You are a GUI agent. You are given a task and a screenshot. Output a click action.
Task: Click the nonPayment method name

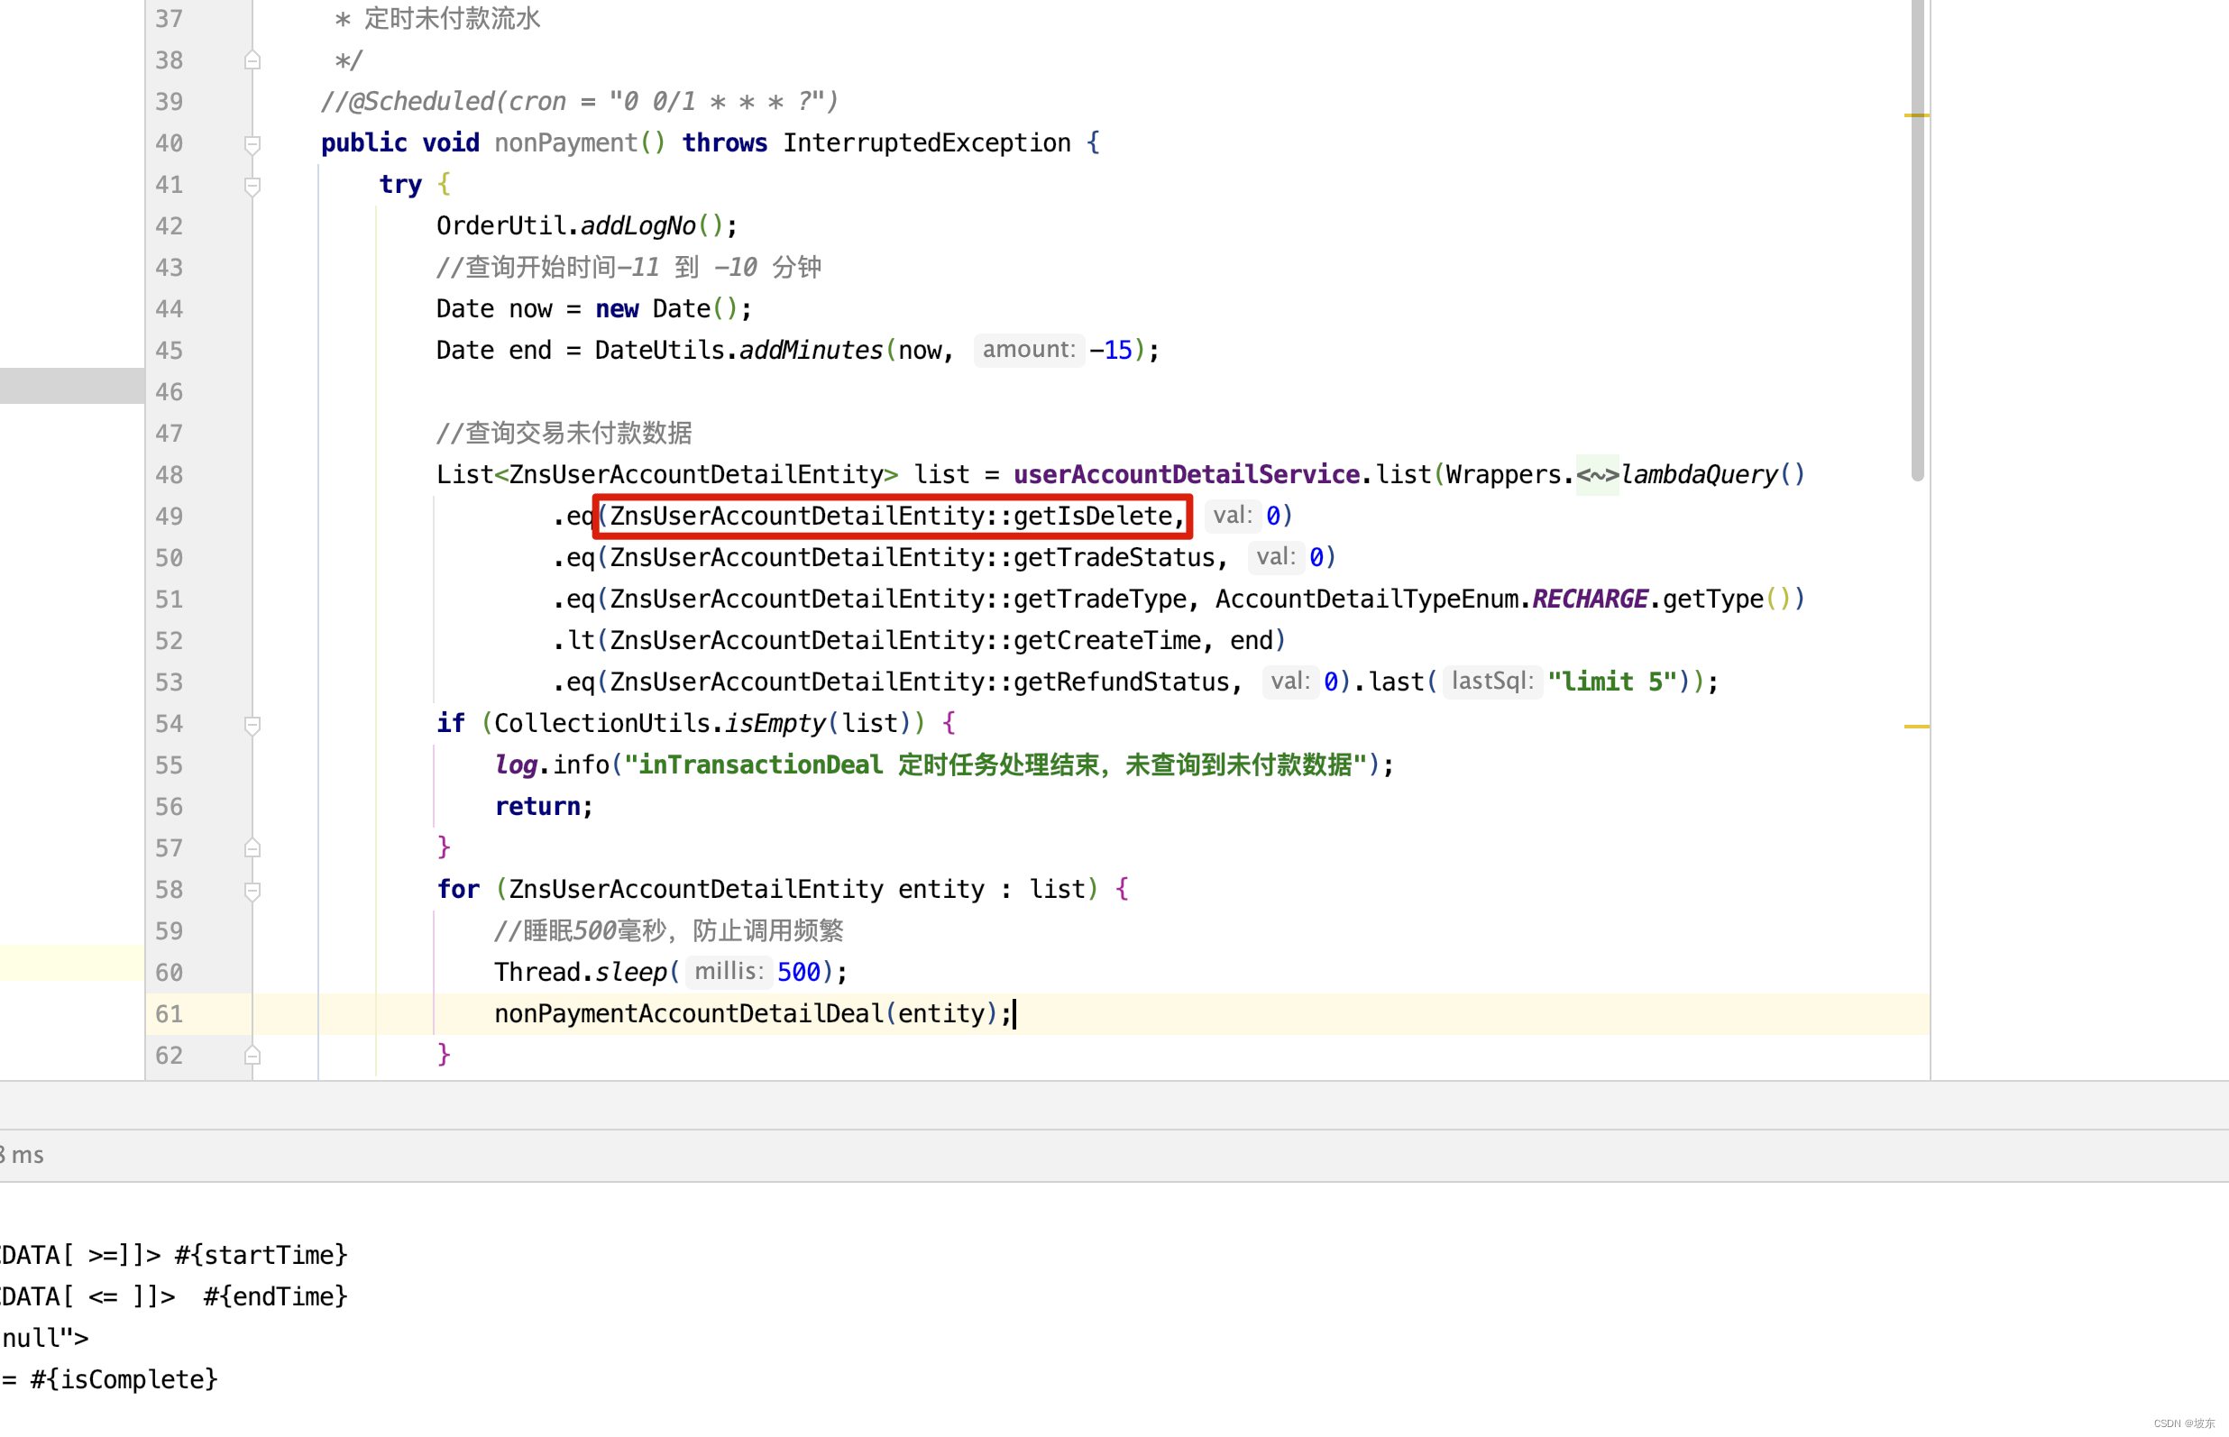tap(565, 142)
